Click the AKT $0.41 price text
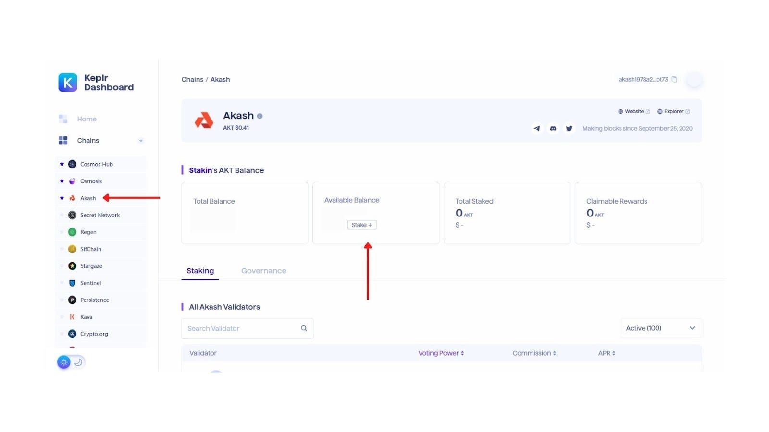The image size is (769, 432). 236,128
